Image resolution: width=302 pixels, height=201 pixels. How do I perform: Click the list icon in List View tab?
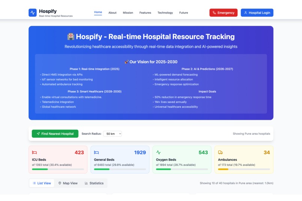pos(34,183)
